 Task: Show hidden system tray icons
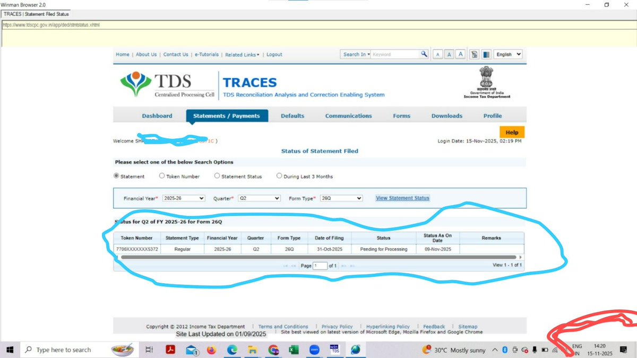[x=495, y=350]
